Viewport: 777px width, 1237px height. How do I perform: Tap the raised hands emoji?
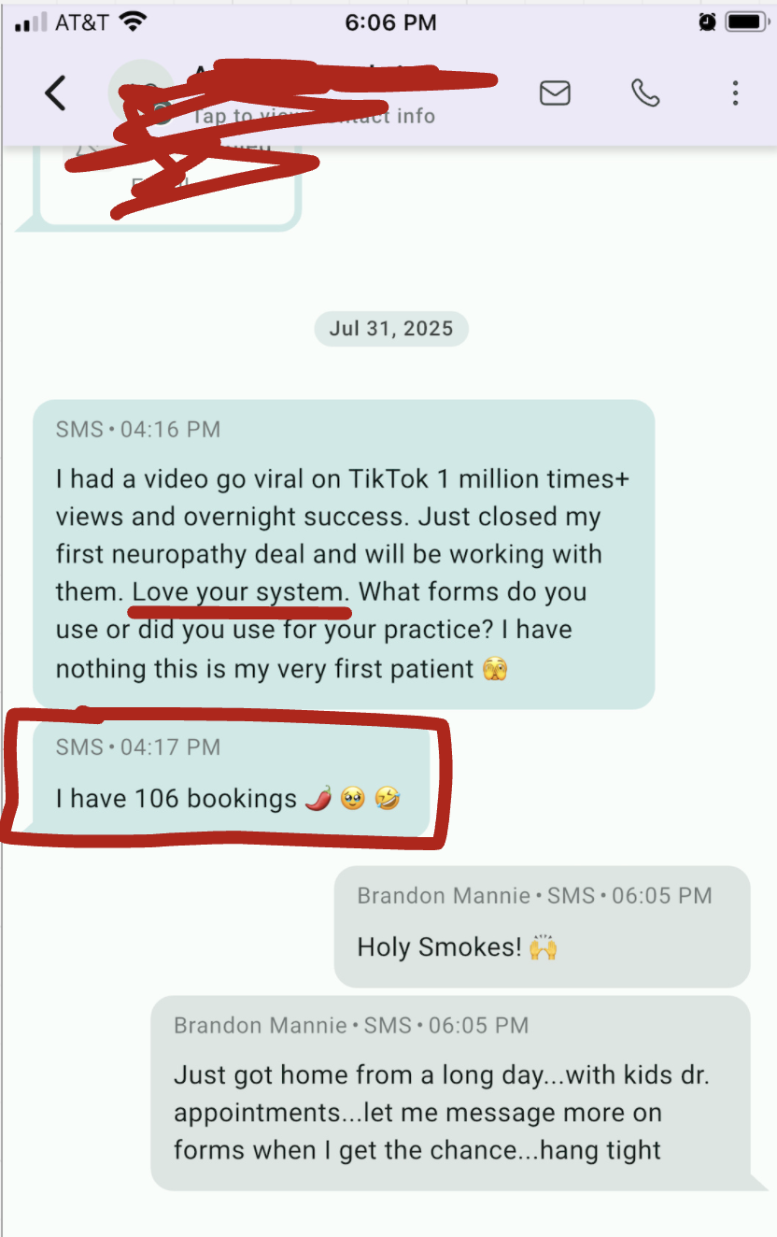click(x=543, y=947)
